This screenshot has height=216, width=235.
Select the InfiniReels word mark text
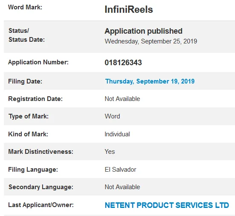pyautogui.click(x=129, y=9)
